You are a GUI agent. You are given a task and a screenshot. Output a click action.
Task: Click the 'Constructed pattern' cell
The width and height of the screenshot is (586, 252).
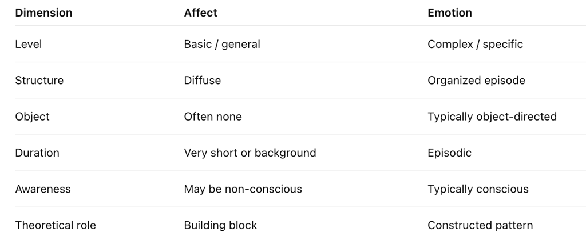480,225
